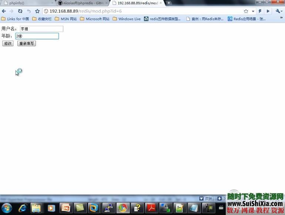285x215 pixels.
Task: Open a new browser tab
Action: click(169, 3)
